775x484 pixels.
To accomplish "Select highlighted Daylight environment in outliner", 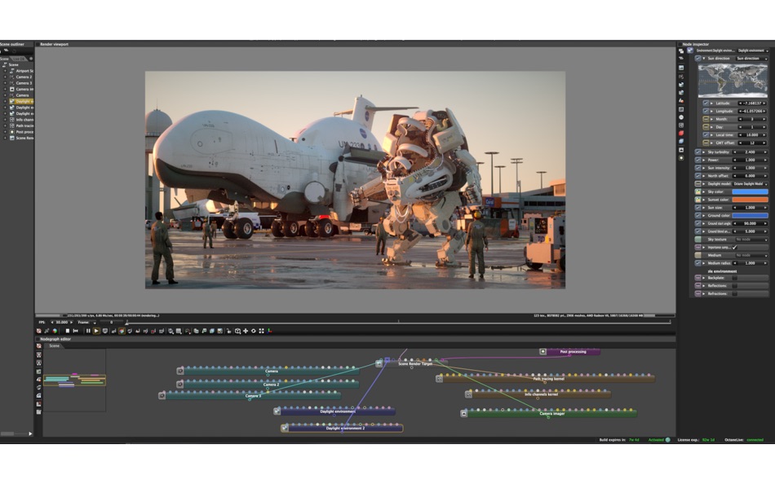I will tap(22, 101).
